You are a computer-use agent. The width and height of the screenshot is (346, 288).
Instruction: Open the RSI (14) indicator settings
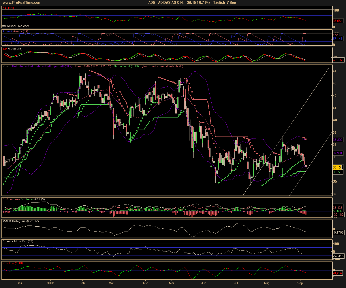click(x=8, y=8)
